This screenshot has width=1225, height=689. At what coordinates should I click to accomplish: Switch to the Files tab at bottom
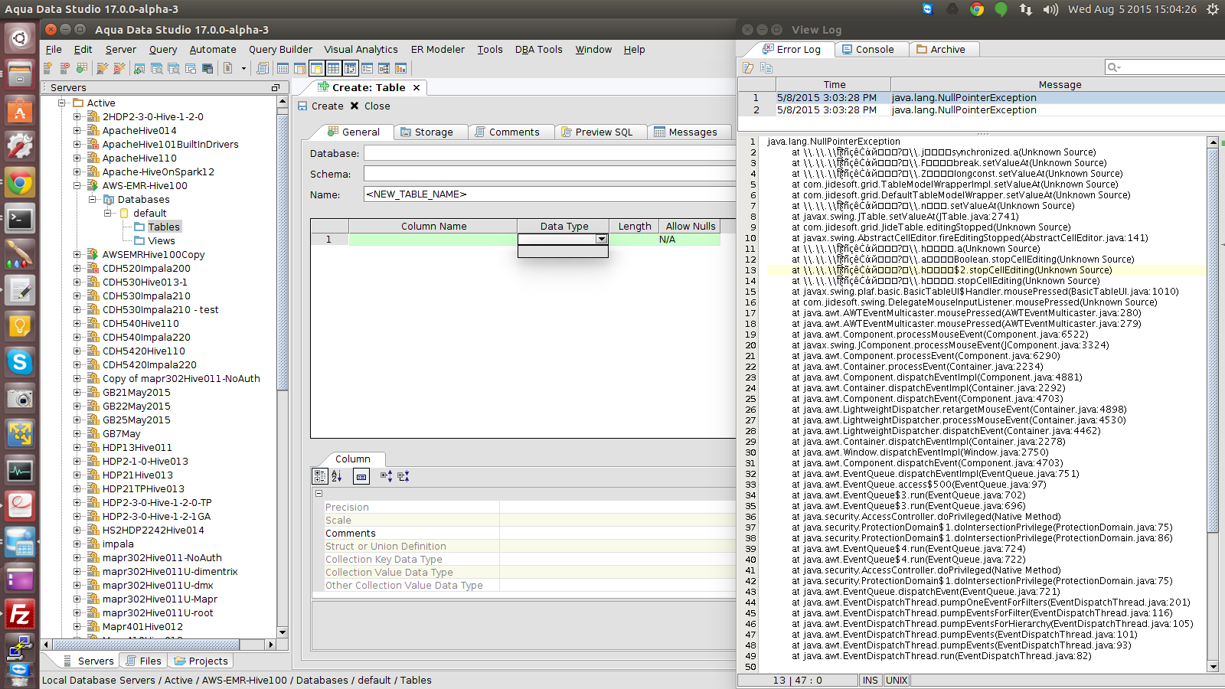[144, 661]
